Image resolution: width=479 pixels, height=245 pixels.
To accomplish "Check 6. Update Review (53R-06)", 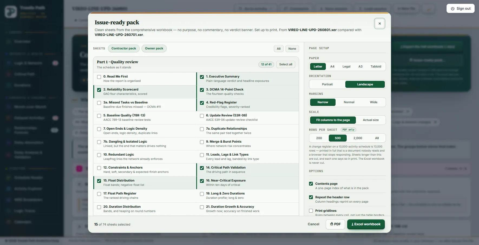I will (202, 116).
